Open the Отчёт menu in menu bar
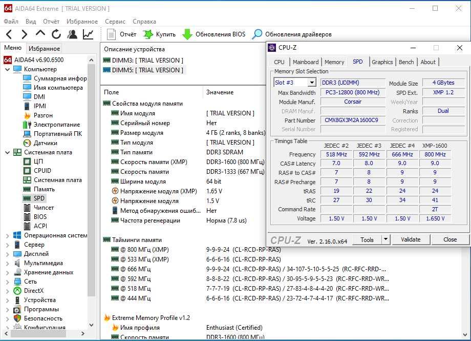Image resolution: width=471 pixels, height=341 pixels. tap(51, 22)
